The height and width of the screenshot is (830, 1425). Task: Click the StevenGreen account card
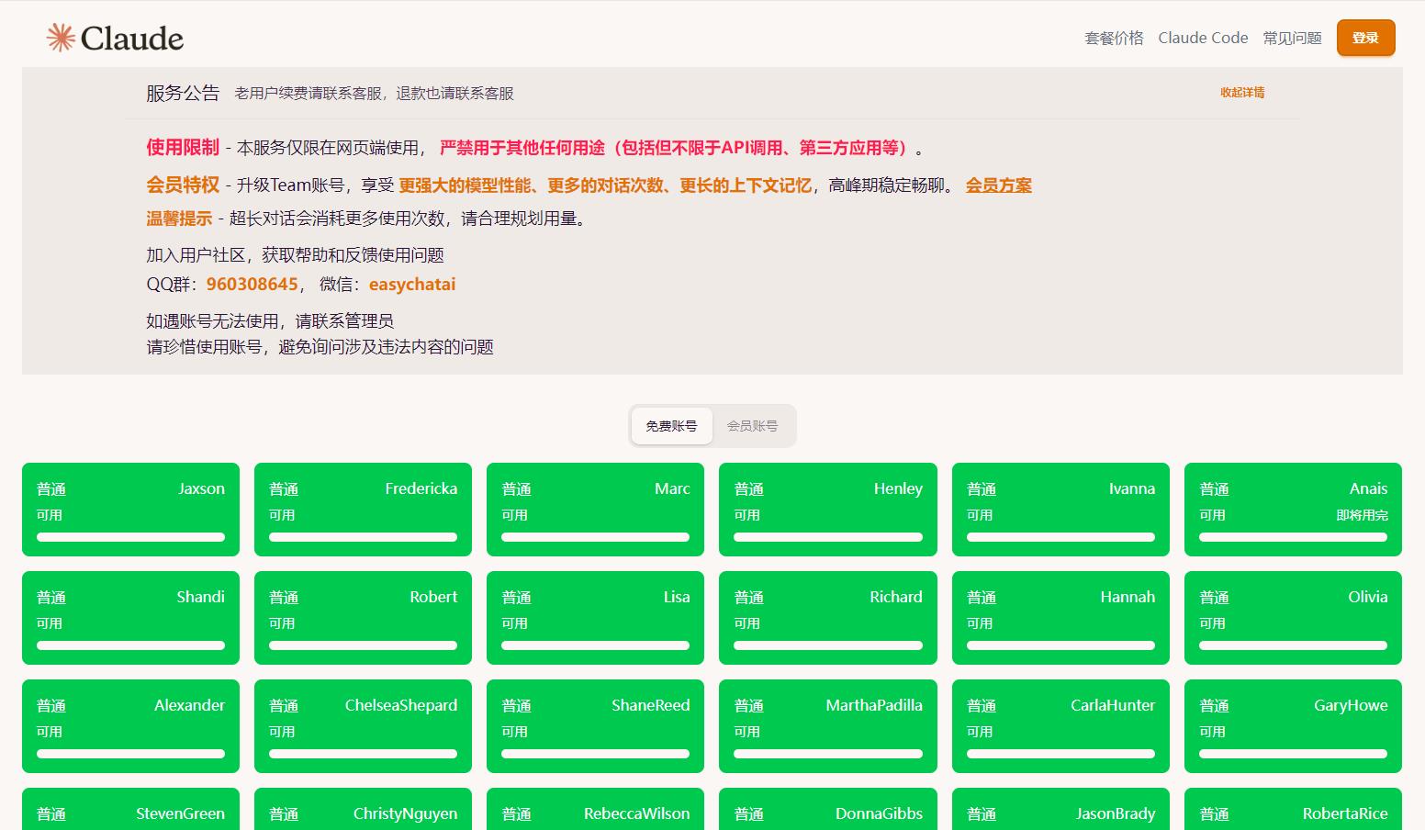pyautogui.click(x=130, y=813)
